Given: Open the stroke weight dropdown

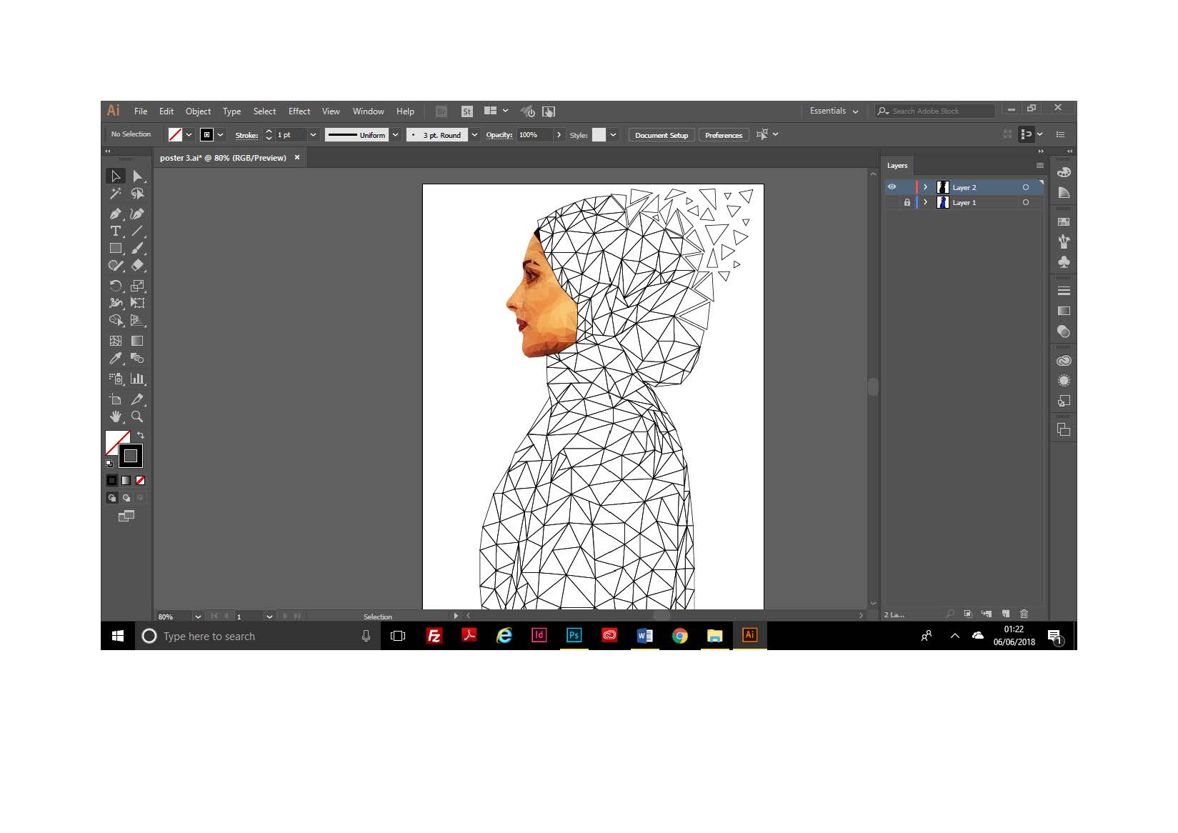Looking at the screenshot, I should [x=313, y=135].
